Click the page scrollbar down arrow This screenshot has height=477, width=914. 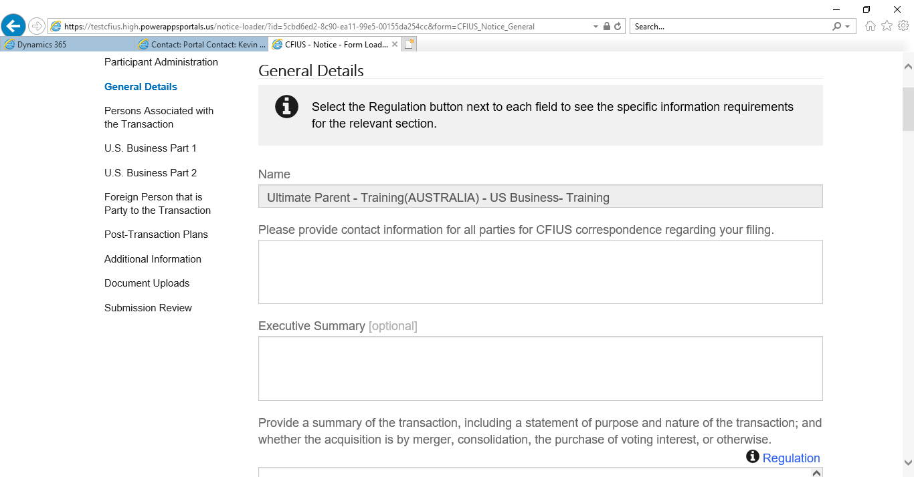point(908,462)
